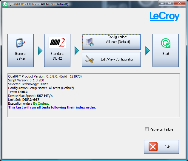Enable the Pause on Failure checkbox
This screenshot has width=188, height=161.
coord(147,129)
